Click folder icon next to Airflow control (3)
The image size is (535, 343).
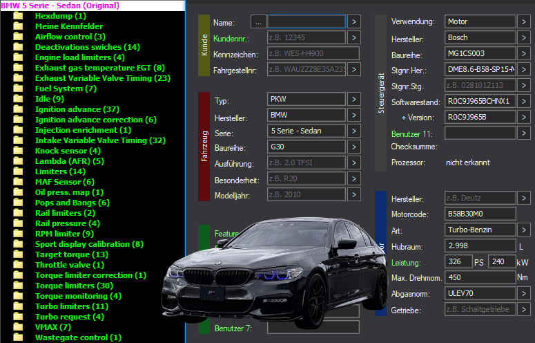pos(18,37)
